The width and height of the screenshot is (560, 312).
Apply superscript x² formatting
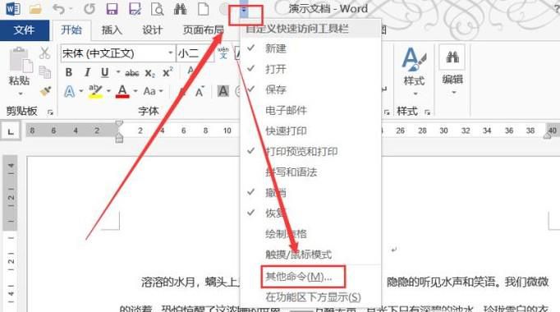coord(168,72)
